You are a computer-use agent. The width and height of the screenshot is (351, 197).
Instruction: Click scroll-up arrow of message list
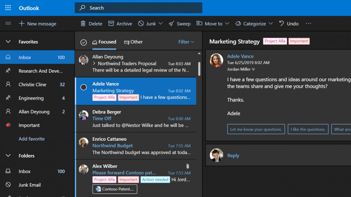click(199, 53)
